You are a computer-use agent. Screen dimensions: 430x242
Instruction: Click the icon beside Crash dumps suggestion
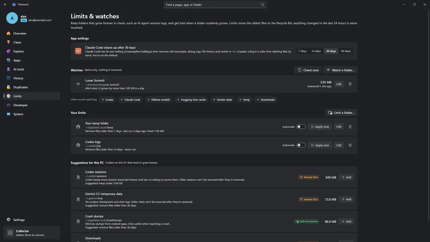pos(78,221)
